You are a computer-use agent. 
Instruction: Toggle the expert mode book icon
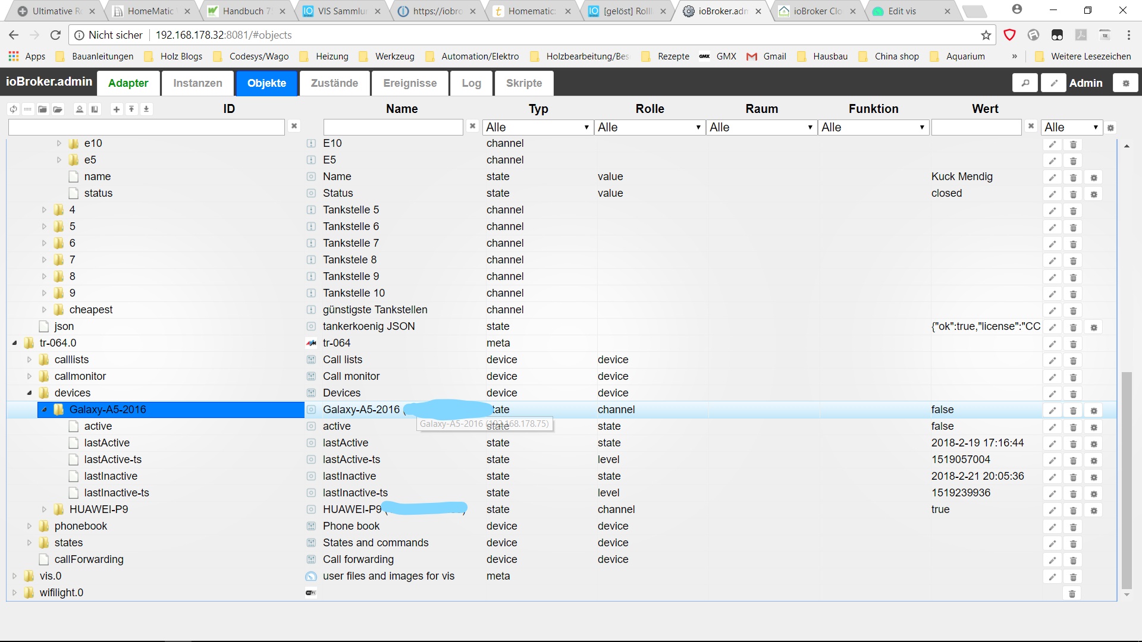pyautogui.click(x=95, y=109)
